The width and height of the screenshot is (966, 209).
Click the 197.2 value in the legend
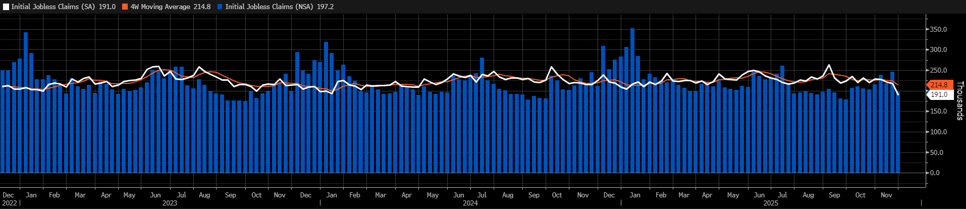point(325,7)
